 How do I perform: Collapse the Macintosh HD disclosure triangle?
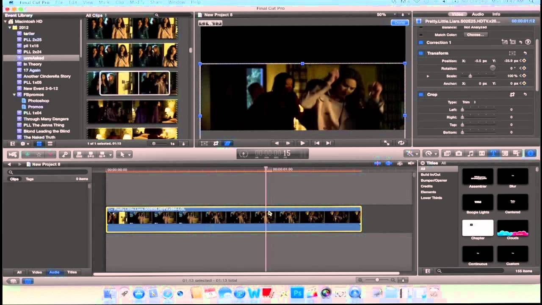tap(6, 22)
